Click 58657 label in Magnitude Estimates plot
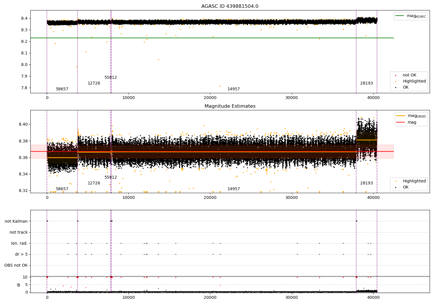 tap(62, 189)
